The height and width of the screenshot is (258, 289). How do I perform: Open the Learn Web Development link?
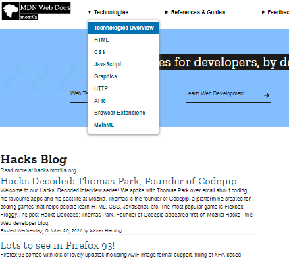coord(228,94)
